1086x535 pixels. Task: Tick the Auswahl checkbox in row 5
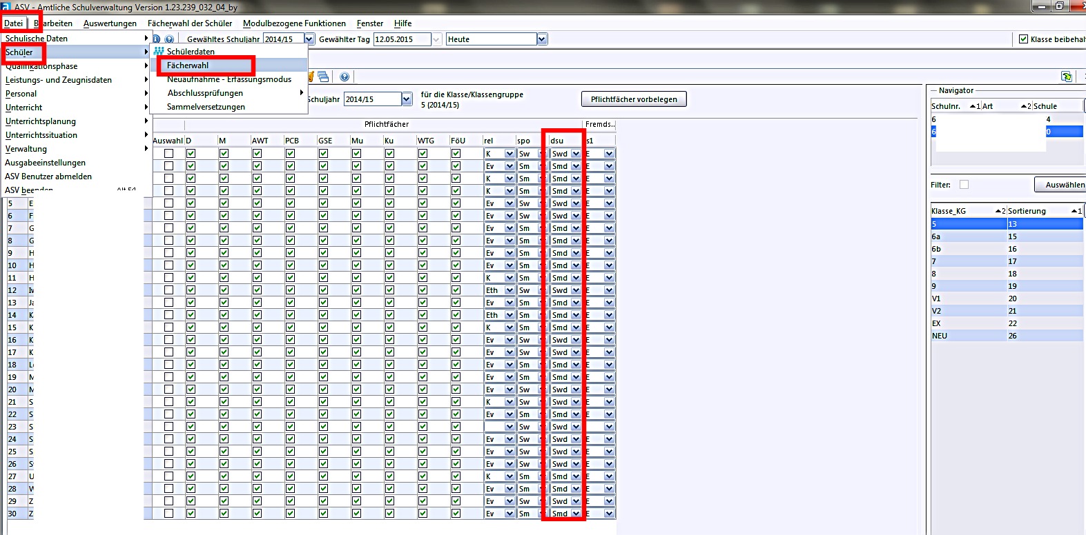point(168,203)
